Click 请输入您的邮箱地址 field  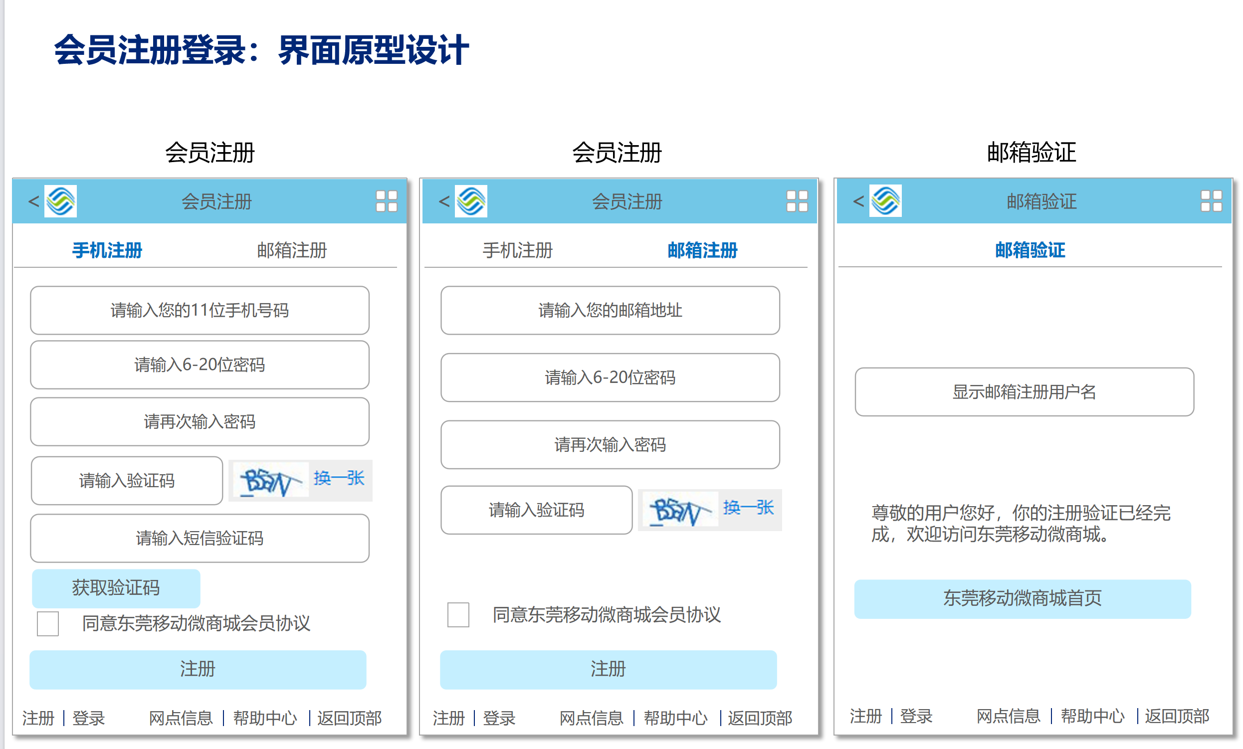click(x=611, y=310)
